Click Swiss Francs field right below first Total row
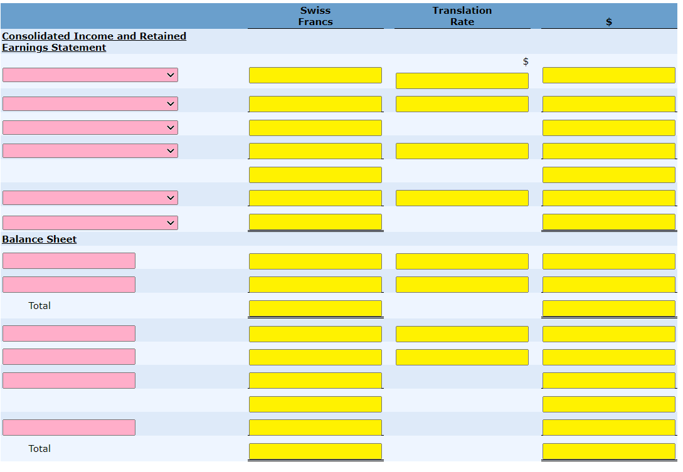Viewport: 683px width, 472px height. tap(315, 334)
